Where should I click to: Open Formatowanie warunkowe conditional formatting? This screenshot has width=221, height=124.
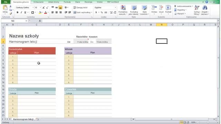[x=123, y=10]
